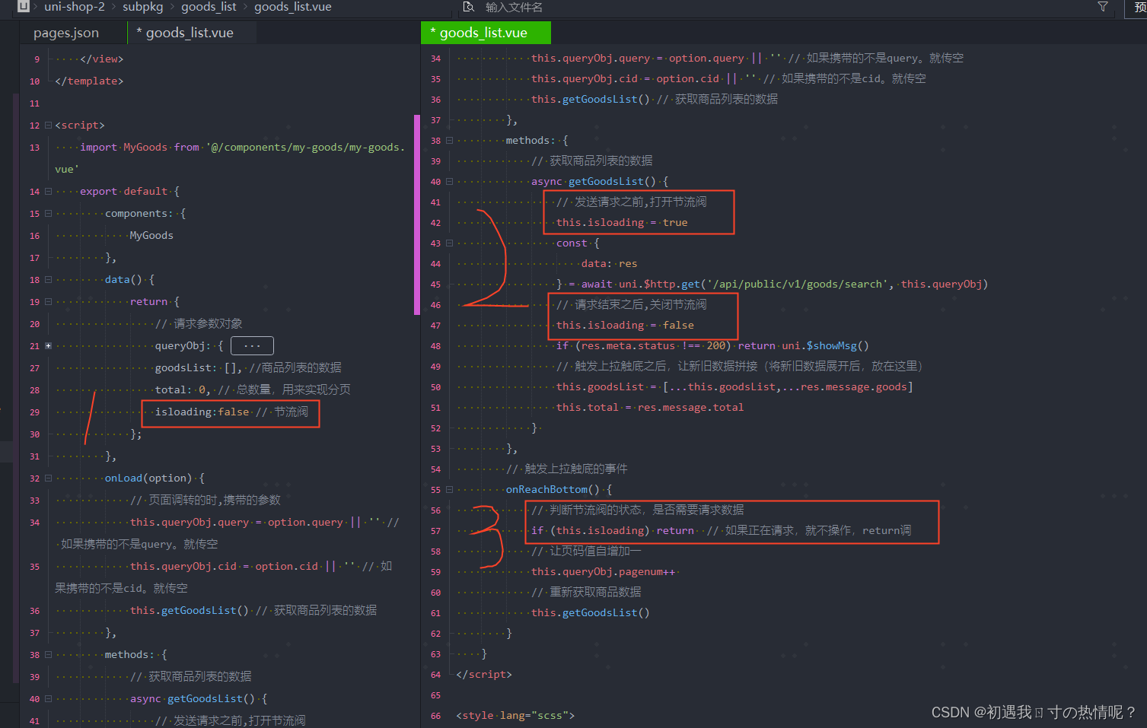Viewport: 1147px width, 728px height.
Task: Click 'data: res' on right line 46
Action: click(609, 263)
